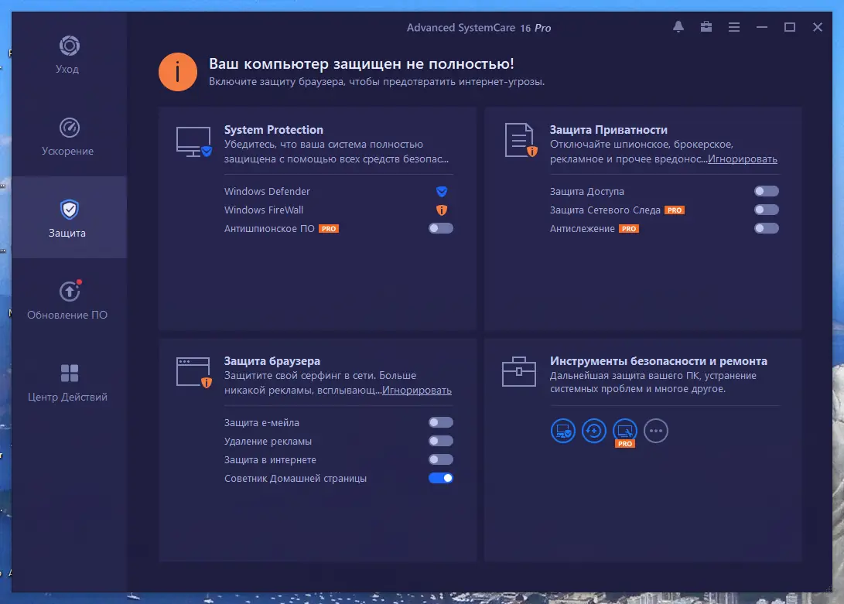
Task: Open the System Protection heading
Action: click(x=273, y=130)
